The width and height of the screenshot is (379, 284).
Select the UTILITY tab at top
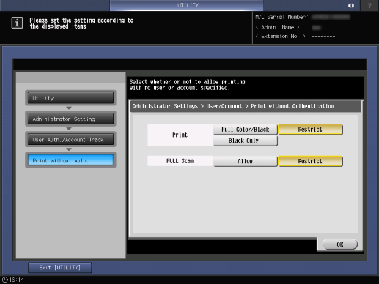[x=187, y=5]
